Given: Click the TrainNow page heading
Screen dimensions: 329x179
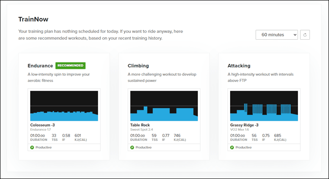Looking at the screenshot, I should pyautogui.click(x=33, y=19).
